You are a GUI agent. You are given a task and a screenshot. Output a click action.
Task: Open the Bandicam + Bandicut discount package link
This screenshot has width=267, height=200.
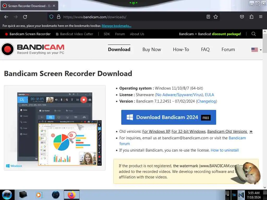pos(210,34)
